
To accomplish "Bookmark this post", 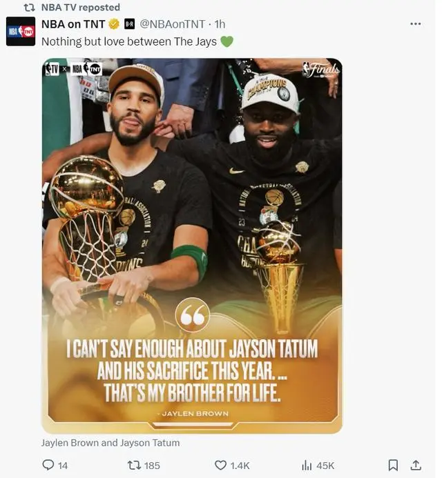I will coord(393,465).
